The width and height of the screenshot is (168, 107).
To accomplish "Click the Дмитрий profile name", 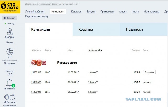I will [x=9, y=37].
